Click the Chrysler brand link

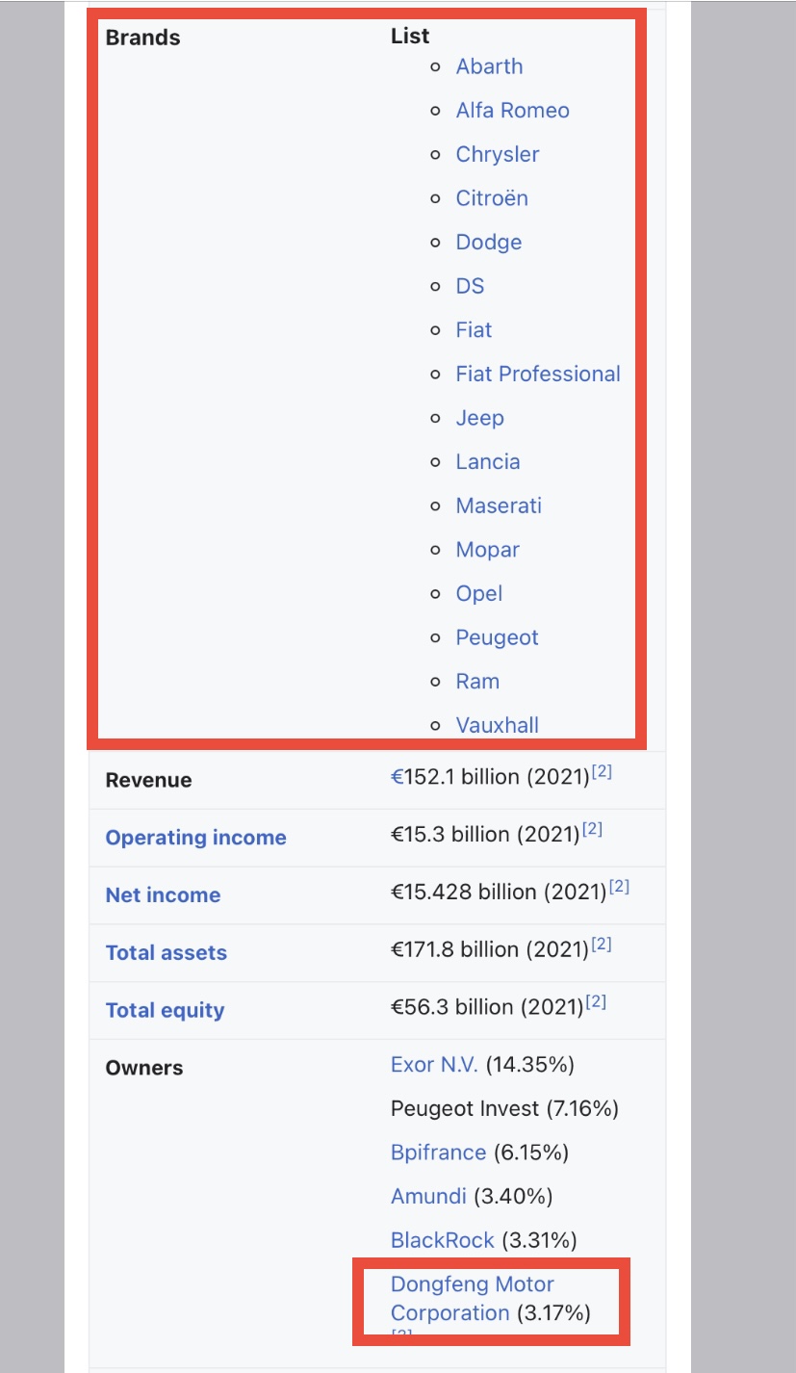(x=497, y=154)
